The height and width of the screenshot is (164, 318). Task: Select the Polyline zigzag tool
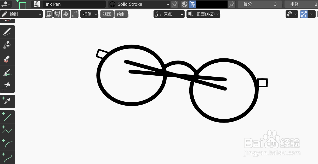[x=7, y=130]
